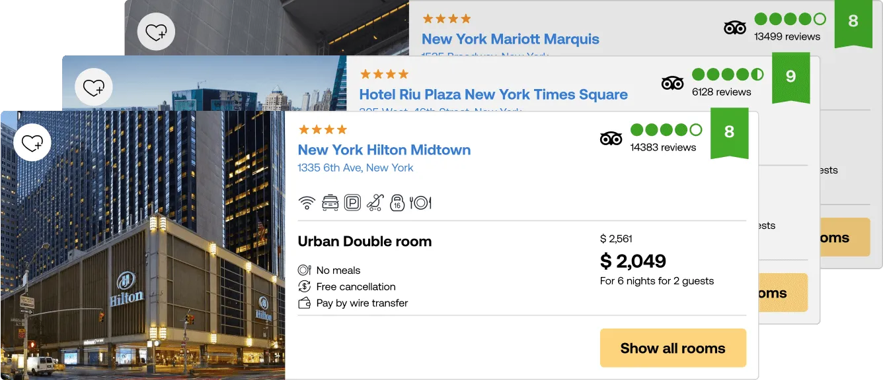Click the baby stroller amenity icon

point(375,203)
